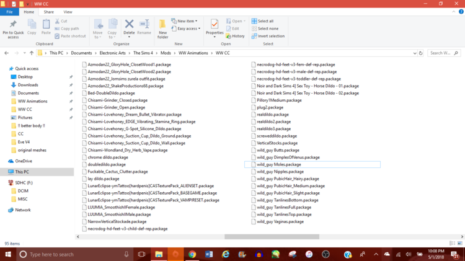Click the Open ribbon button
The image size is (465, 261).
pos(236,21)
